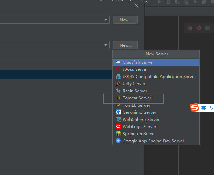The image size is (214, 175).
Task: Choose WebSphere Server
Action: point(156,120)
